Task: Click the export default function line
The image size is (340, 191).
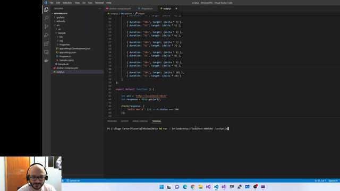Action: (135, 89)
